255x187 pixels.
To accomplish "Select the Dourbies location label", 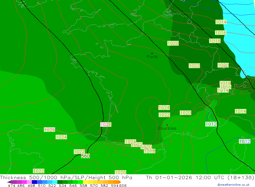I will 167,128.
